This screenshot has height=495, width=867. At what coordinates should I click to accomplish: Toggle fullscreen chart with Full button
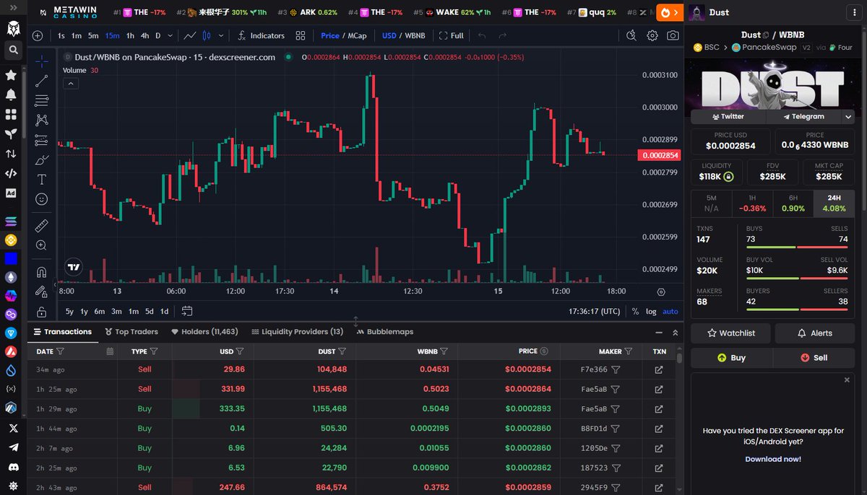point(452,35)
